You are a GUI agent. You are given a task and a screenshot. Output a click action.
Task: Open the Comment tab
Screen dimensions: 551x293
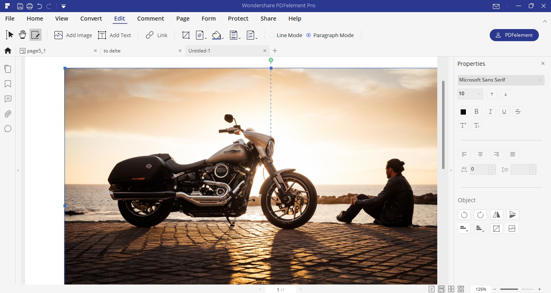point(150,19)
